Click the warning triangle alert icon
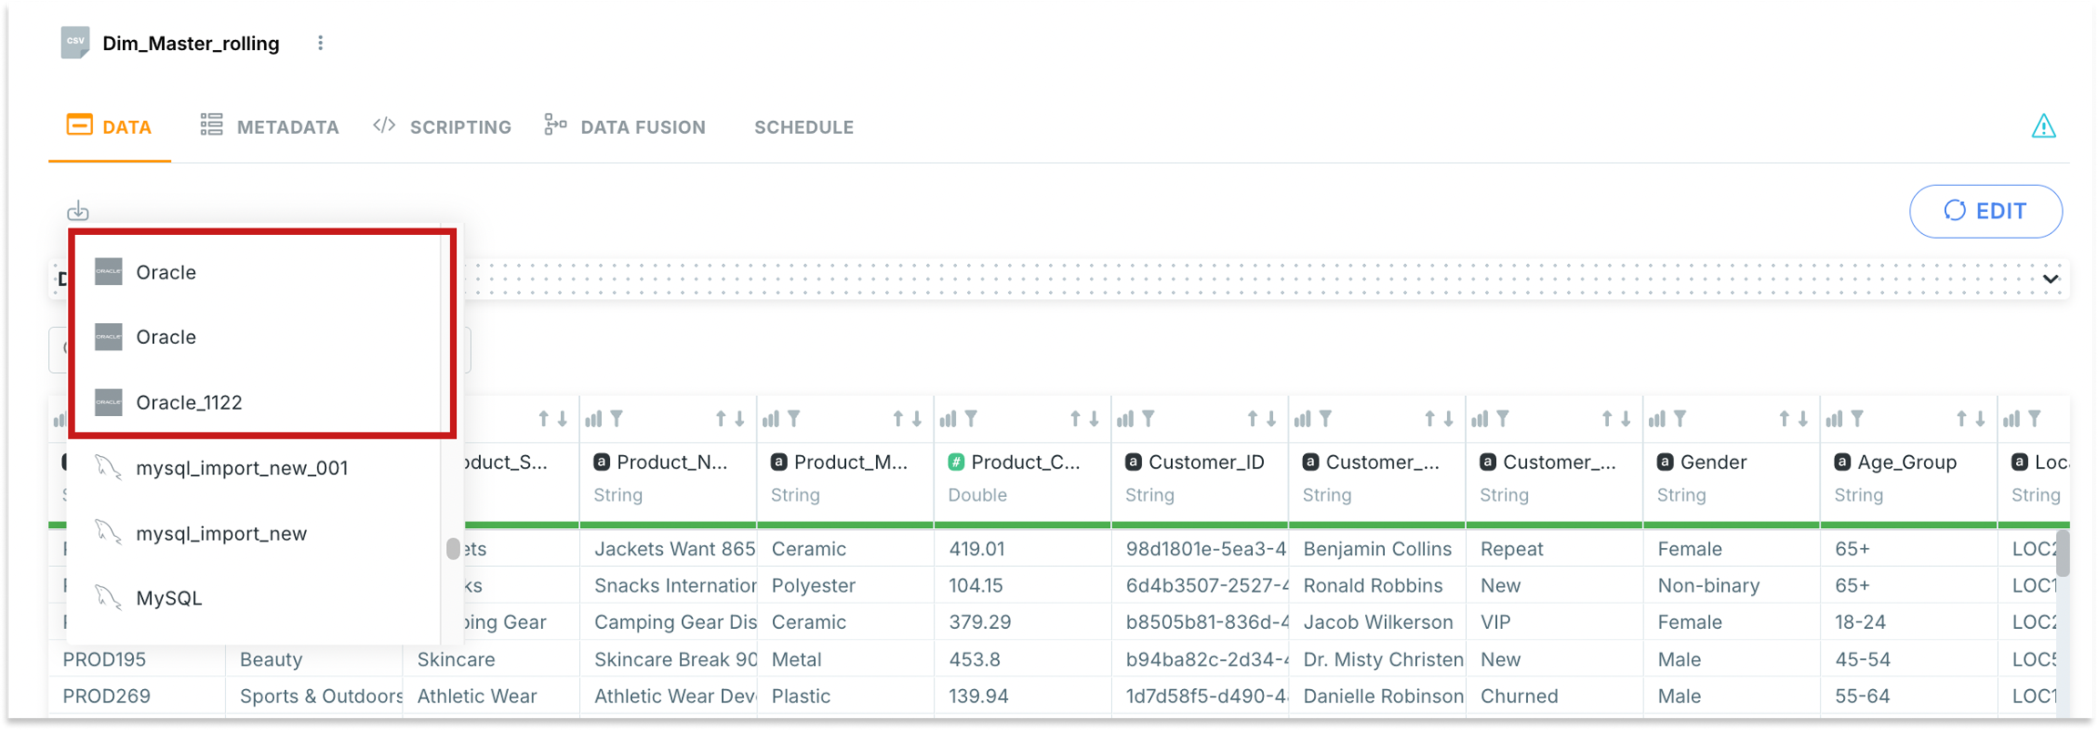The width and height of the screenshot is (2098, 730). pyautogui.click(x=2043, y=127)
